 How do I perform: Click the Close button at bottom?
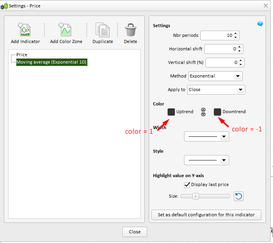coord(135,232)
